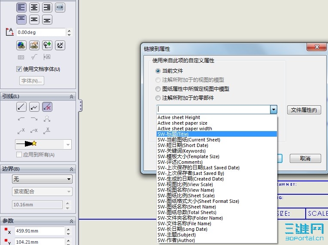
Task: Select no leader icon
Action: click(x=47, y=107)
